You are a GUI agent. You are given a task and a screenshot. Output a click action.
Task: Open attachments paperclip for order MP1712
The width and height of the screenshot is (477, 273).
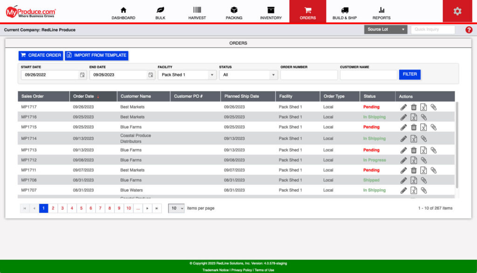point(423,160)
